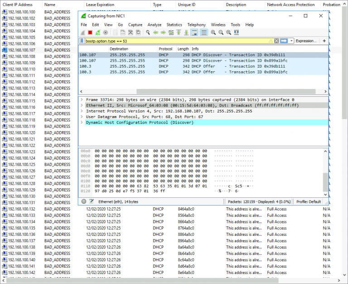Click the Info column header
The width and height of the screenshot is (348, 284).
point(259,49)
